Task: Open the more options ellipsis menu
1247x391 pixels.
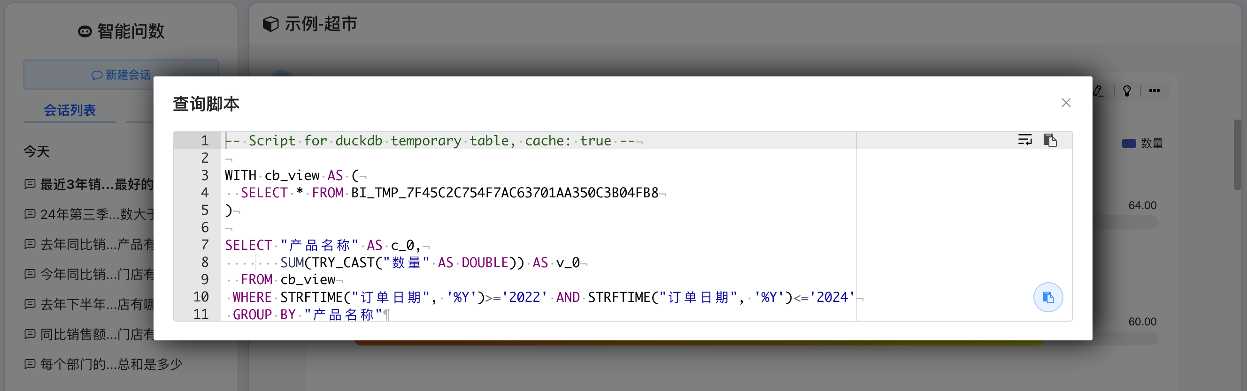Action: (x=1154, y=90)
